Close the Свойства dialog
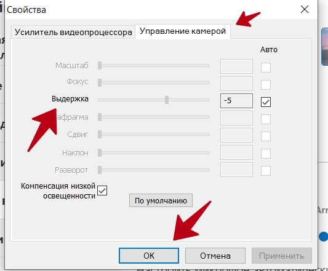 [x=305, y=9]
